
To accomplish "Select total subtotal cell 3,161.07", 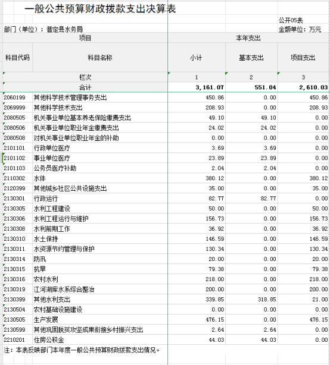I will tap(197, 87).
